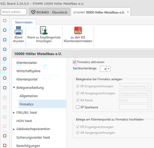Expand the Geldwäscheprävention node

(14, 129)
